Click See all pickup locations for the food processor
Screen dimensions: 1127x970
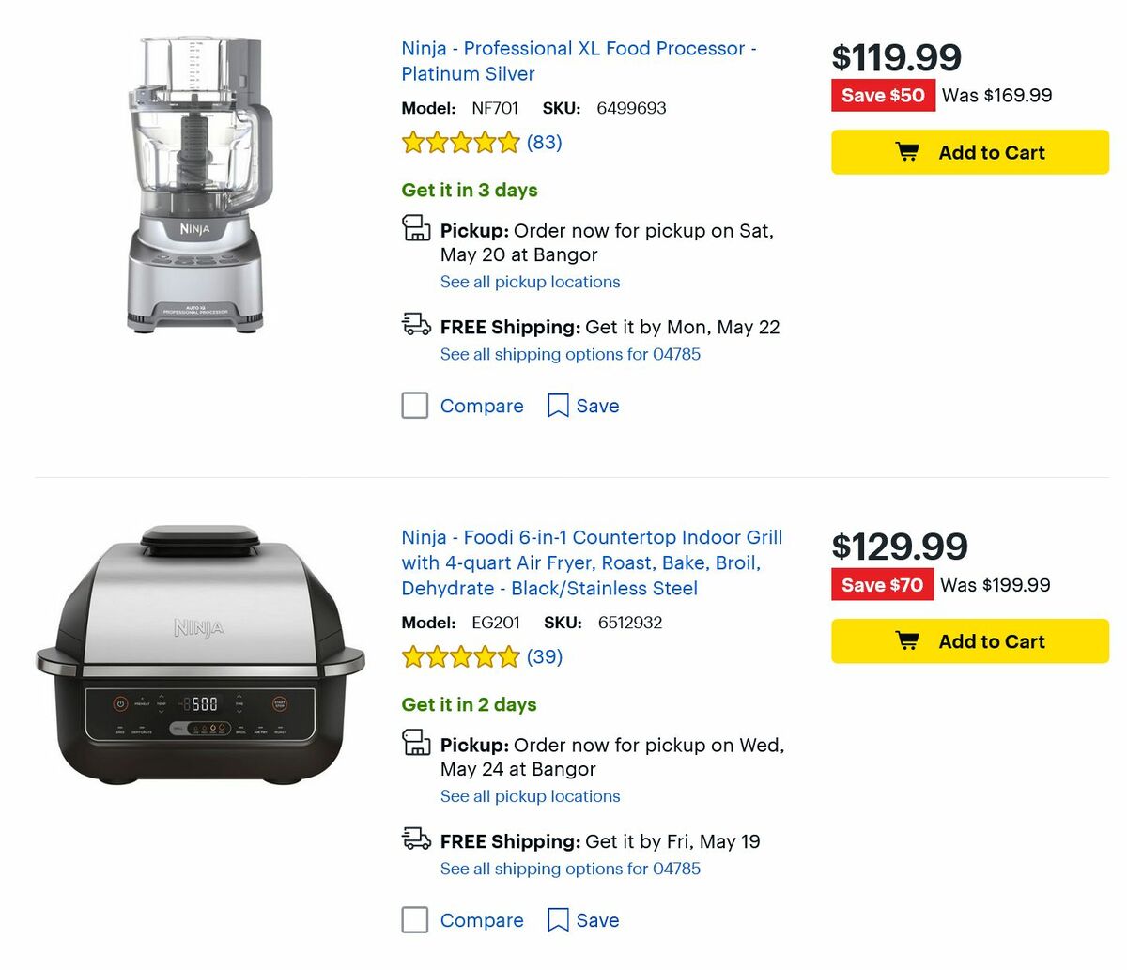(530, 282)
